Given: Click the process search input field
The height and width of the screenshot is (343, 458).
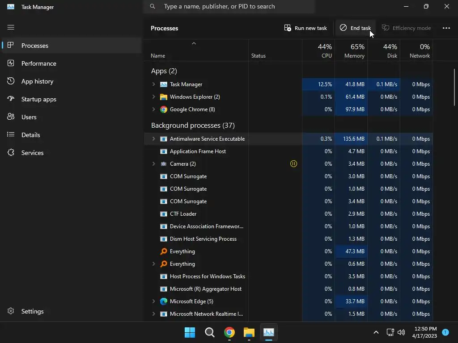Looking at the screenshot, I should (229, 6).
